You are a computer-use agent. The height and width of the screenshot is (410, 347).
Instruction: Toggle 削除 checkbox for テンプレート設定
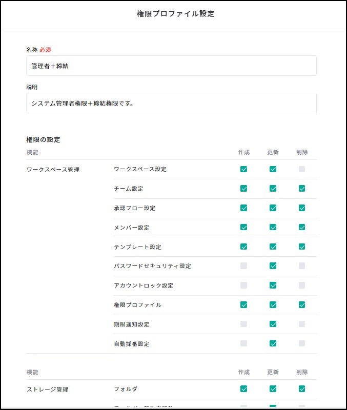[302, 247]
